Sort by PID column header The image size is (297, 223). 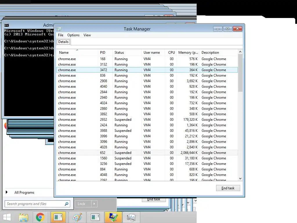[x=106, y=53]
